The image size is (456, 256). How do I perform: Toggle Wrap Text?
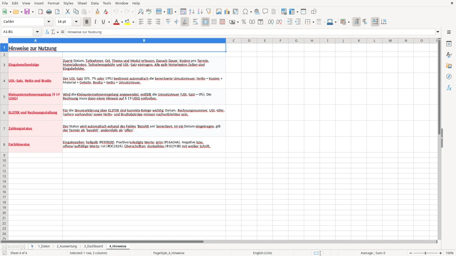click(x=195, y=22)
